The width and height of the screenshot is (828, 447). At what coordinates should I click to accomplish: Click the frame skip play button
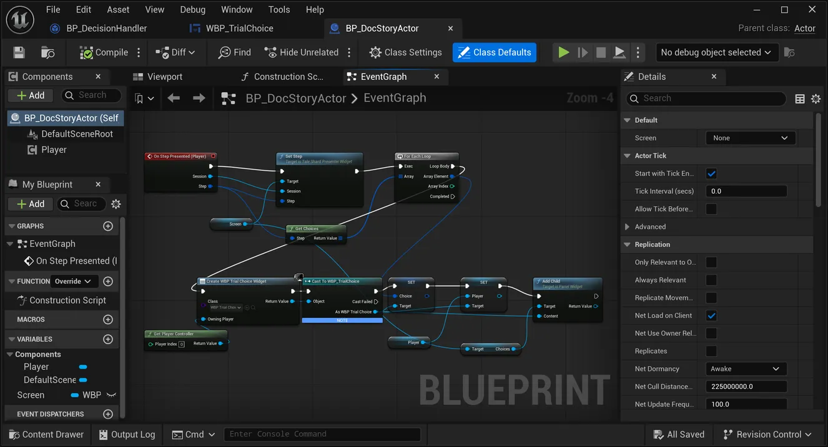(x=583, y=52)
